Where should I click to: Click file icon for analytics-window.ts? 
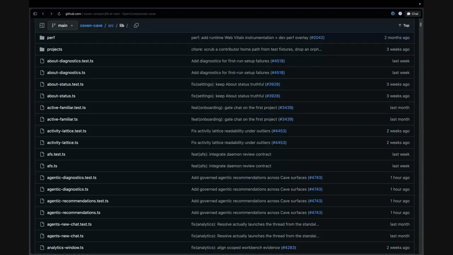42,248
